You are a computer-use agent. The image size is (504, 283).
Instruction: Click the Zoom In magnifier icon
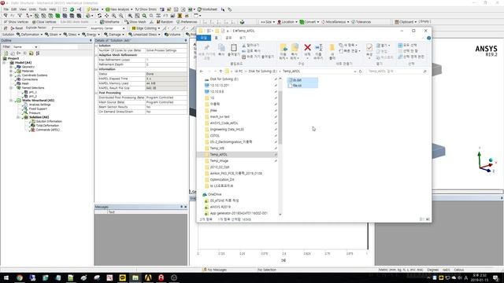113,16
